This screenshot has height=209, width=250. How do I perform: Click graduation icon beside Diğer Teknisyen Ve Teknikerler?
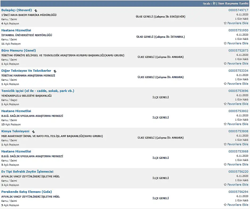tap(55, 71)
